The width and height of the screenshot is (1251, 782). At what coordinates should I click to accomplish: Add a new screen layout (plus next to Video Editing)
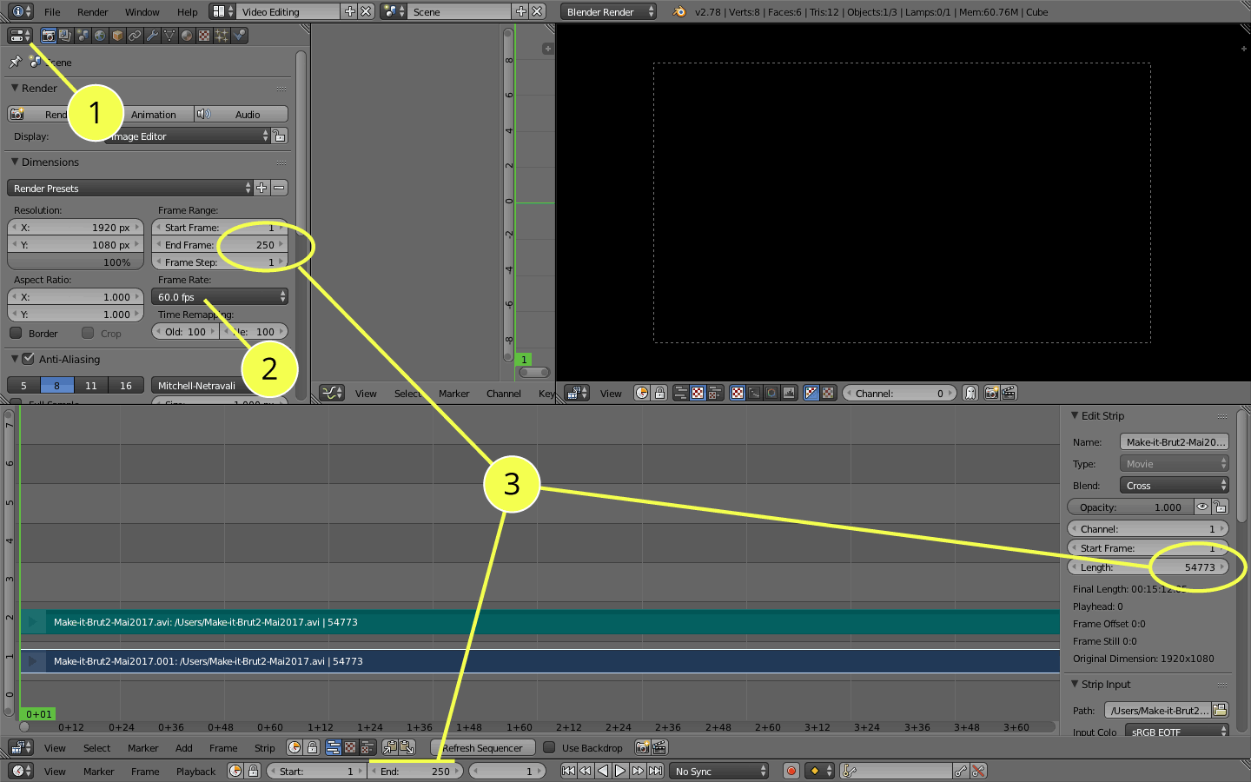point(349,11)
